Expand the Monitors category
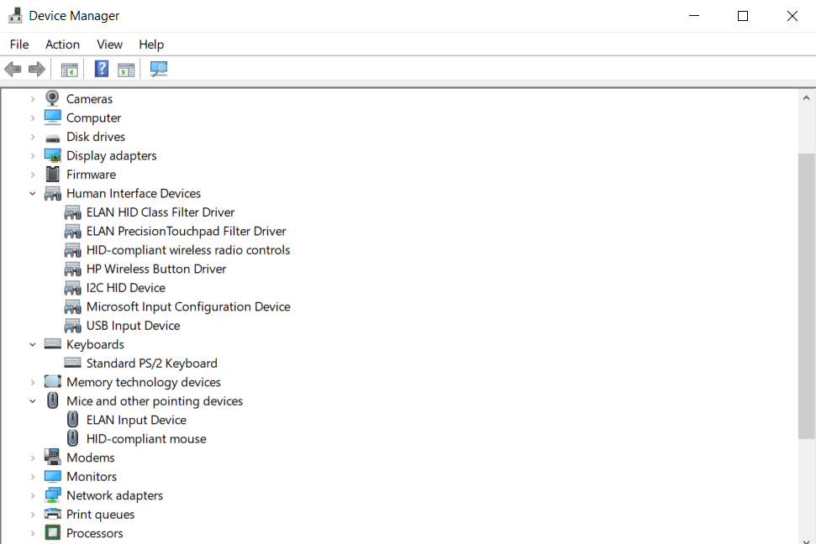816x544 pixels. click(32, 476)
